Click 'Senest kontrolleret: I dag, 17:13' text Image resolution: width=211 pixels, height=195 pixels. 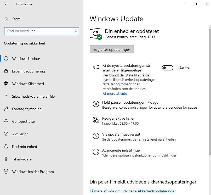pos(130,37)
